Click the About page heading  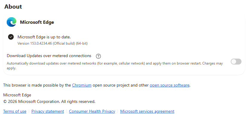[13, 7]
